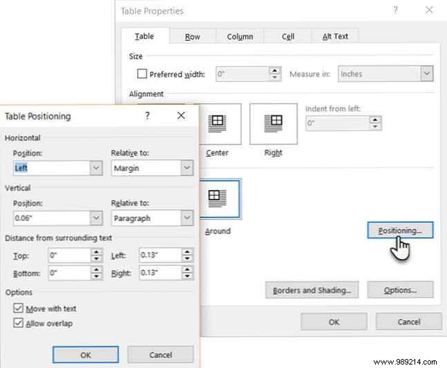Image resolution: width=447 pixels, height=368 pixels.
Task: Click Vertical Position field showing 0.06"
Action: point(52,218)
